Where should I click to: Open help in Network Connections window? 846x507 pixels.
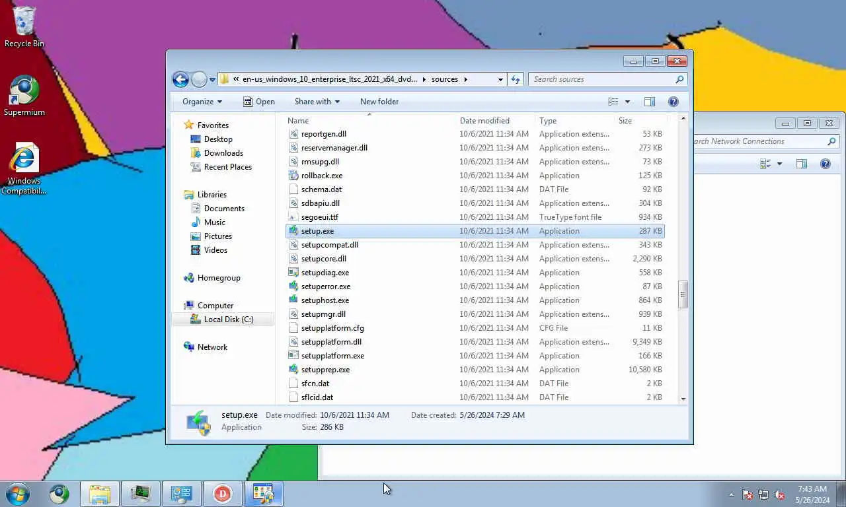(826, 164)
